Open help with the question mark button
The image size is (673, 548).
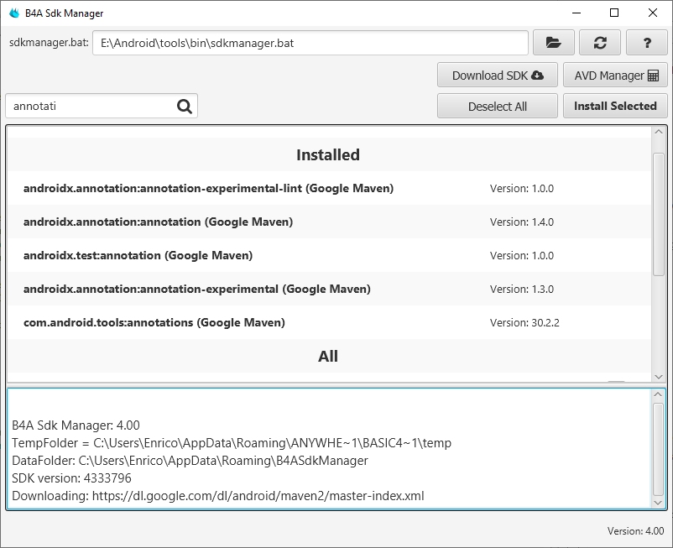pyautogui.click(x=646, y=43)
